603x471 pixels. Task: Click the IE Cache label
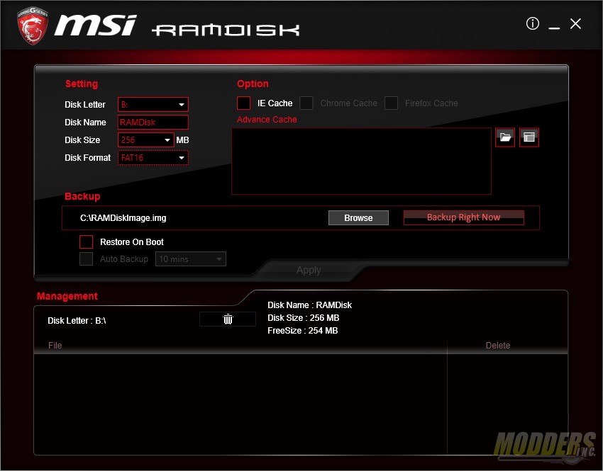[275, 103]
